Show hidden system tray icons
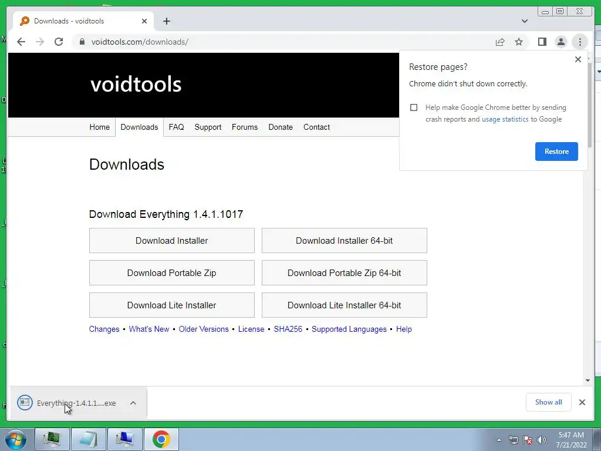Image resolution: width=601 pixels, height=451 pixels. pos(499,440)
